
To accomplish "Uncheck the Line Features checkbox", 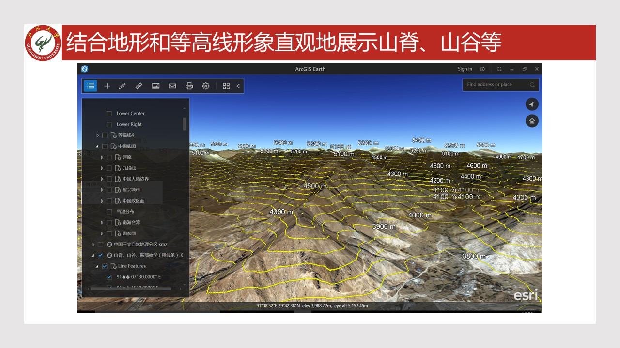I will (105, 266).
